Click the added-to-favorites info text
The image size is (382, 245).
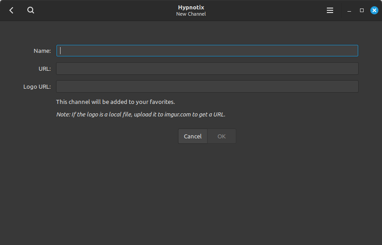coord(115,102)
